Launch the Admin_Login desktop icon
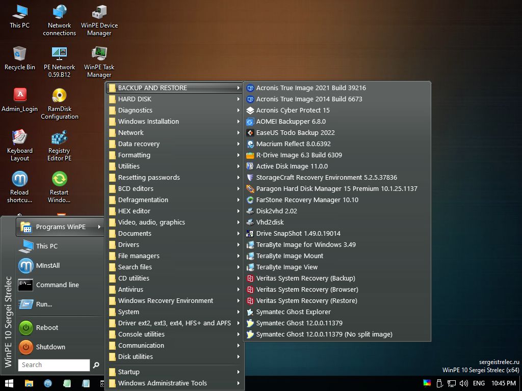Image resolution: width=522 pixels, height=391 pixels. [20, 100]
